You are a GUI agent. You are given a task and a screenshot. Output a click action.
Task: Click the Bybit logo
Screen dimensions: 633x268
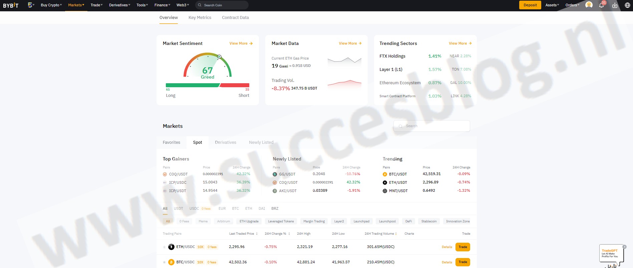11,5
